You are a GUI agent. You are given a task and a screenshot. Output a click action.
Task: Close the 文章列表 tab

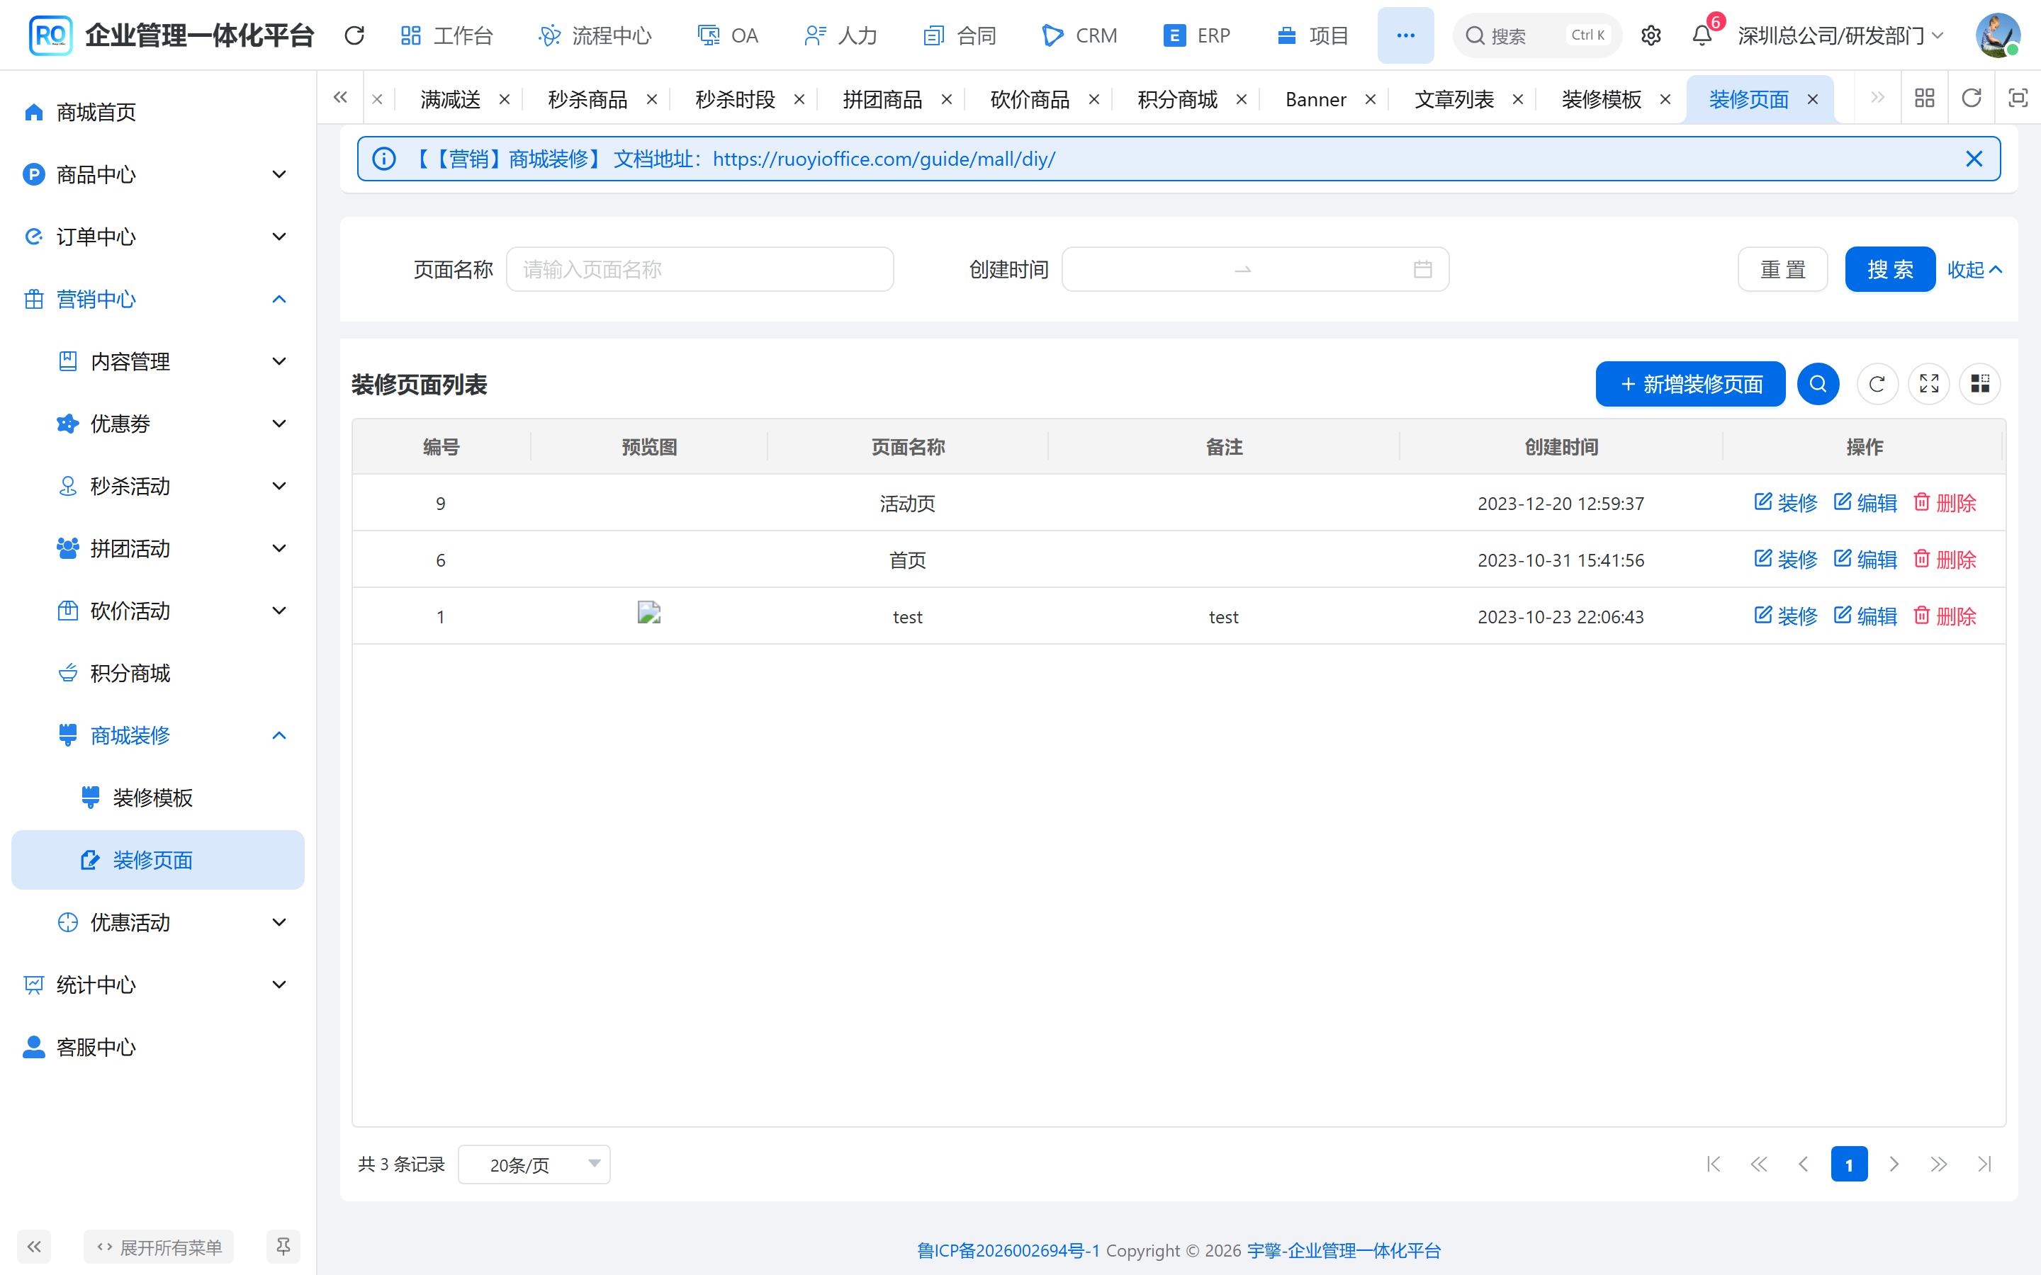(1517, 99)
